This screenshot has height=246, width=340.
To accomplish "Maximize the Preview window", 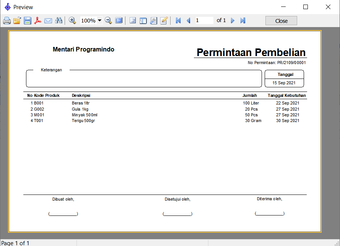I will (306, 7).
